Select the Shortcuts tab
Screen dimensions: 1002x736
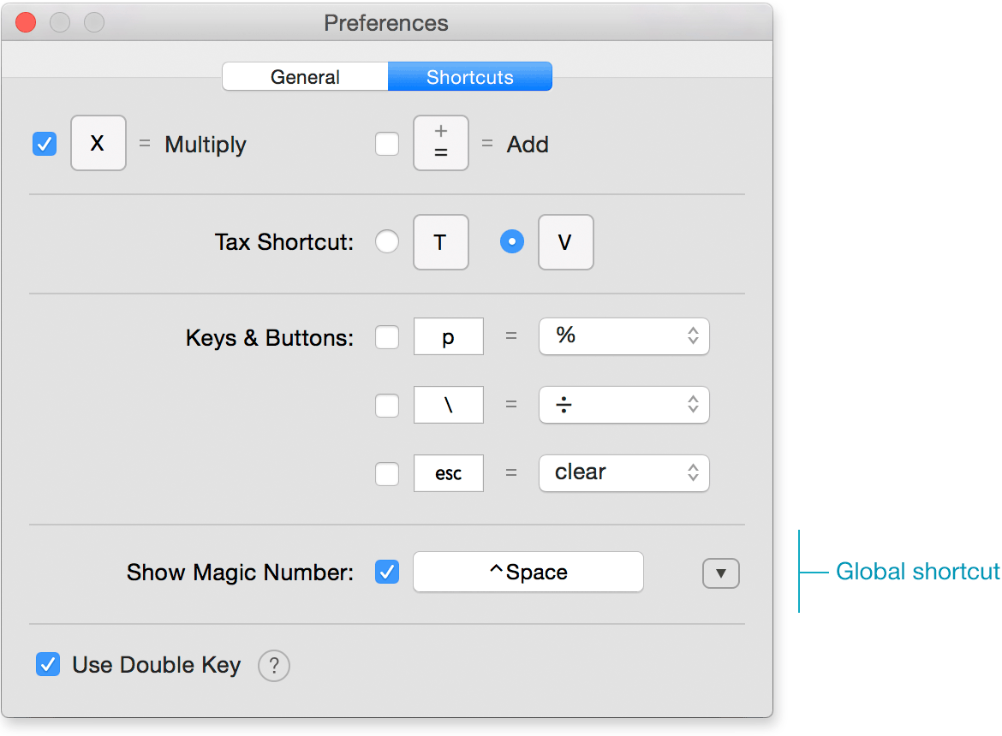(469, 77)
